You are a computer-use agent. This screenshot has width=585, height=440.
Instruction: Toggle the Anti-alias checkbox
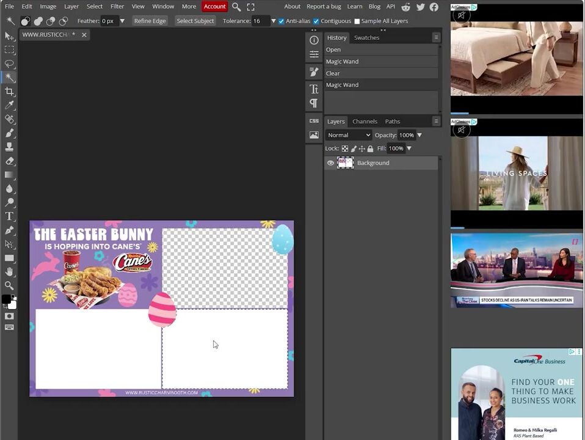pos(282,21)
